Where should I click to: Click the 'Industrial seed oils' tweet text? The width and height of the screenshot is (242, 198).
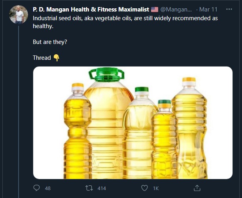[x=119, y=19]
